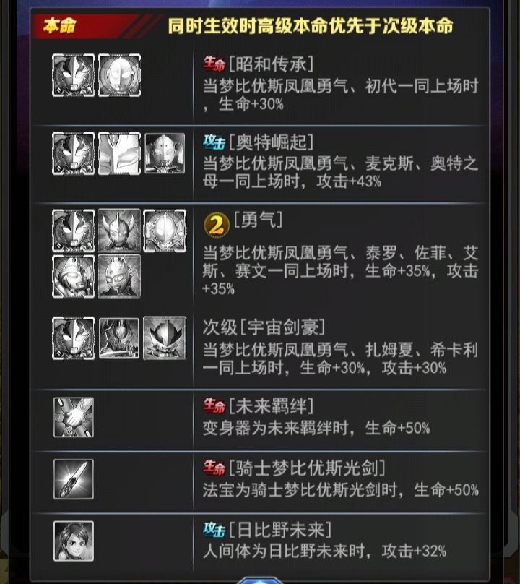520x584 pixels.
Task: Tap the 扎姆夏 icon in 宇宙剑豪
Action: (119, 338)
